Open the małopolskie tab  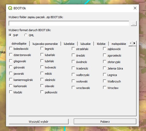pos(119,44)
